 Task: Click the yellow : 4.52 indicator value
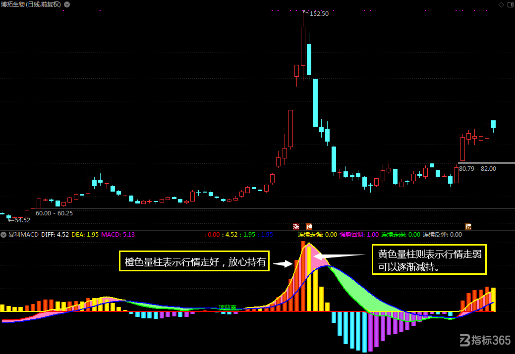pyautogui.click(x=229, y=235)
